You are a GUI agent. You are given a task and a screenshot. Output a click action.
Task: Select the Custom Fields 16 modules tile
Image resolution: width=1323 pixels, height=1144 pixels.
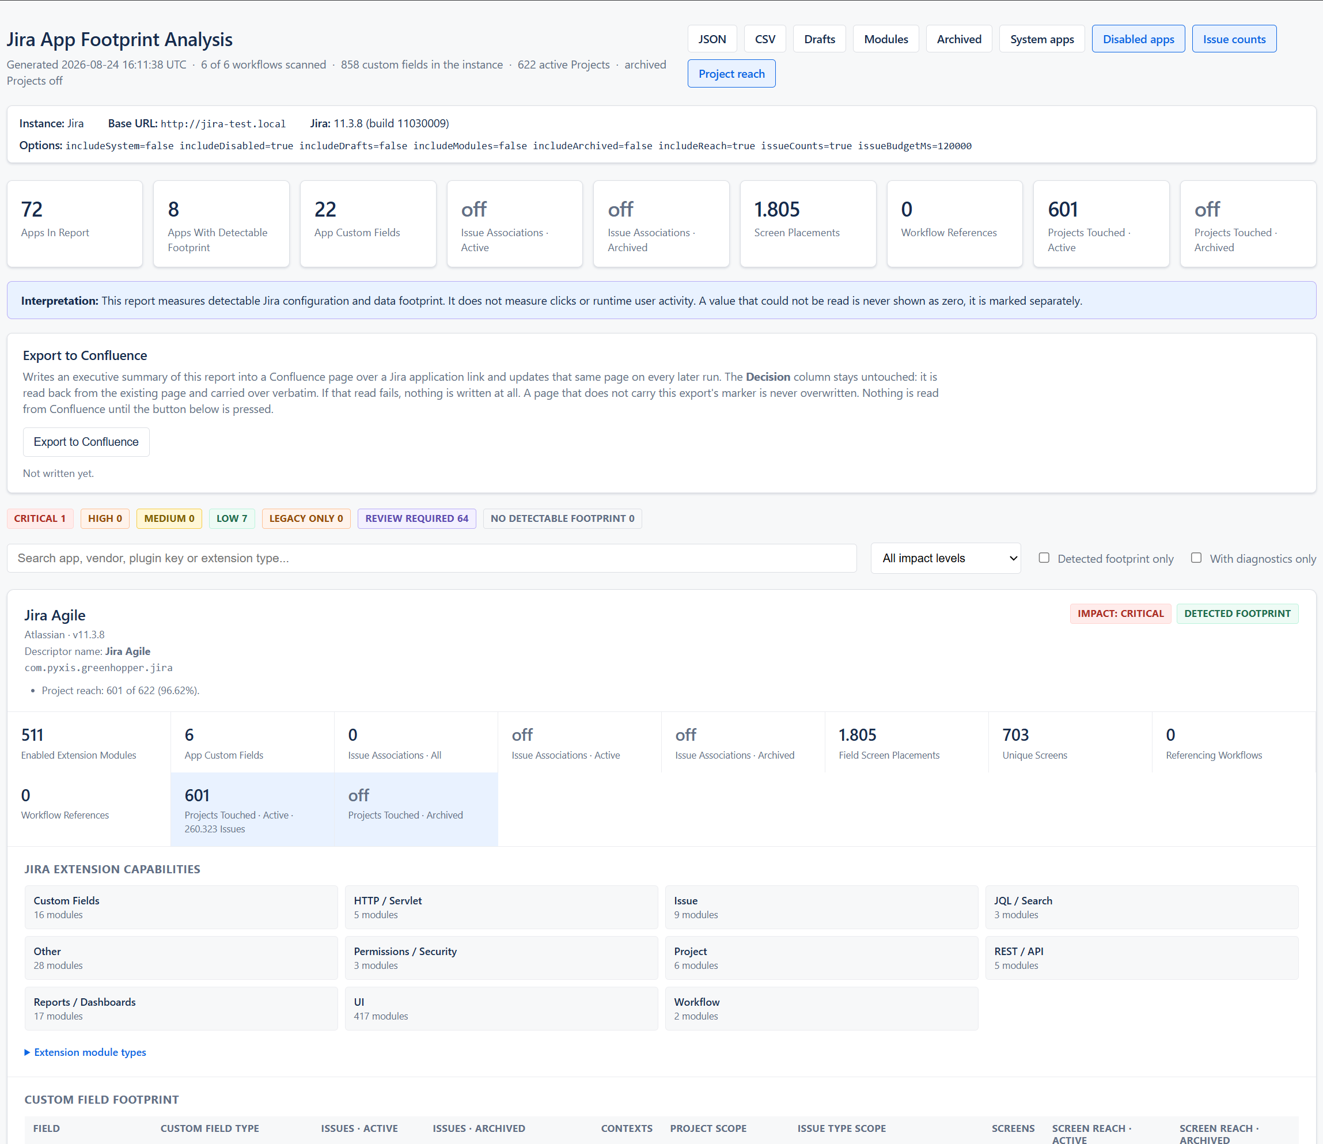click(181, 907)
